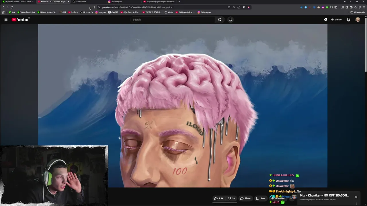Open the apps grid icon in bookmarks bar
Image resolution: width=367 pixels, height=206 pixels.
tap(3, 12)
